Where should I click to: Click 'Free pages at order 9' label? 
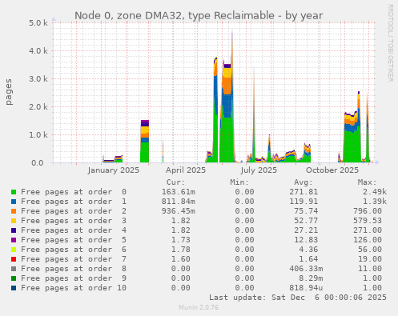point(74,278)
